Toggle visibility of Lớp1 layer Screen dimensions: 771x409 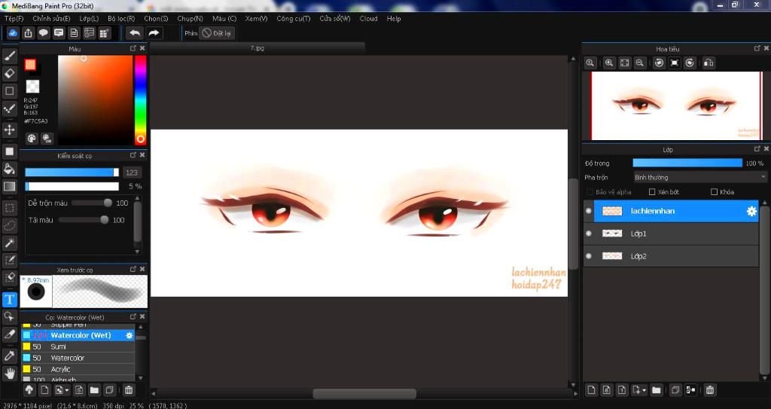click(589, 233)
